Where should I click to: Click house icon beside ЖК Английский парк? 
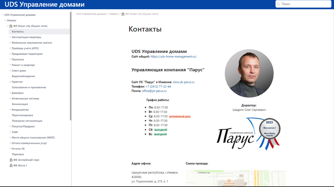coord(11,160)
